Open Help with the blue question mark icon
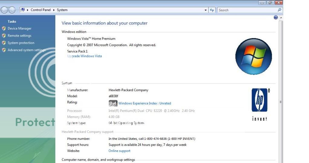This screenshot has width=309, height=163. click(275, 18)
